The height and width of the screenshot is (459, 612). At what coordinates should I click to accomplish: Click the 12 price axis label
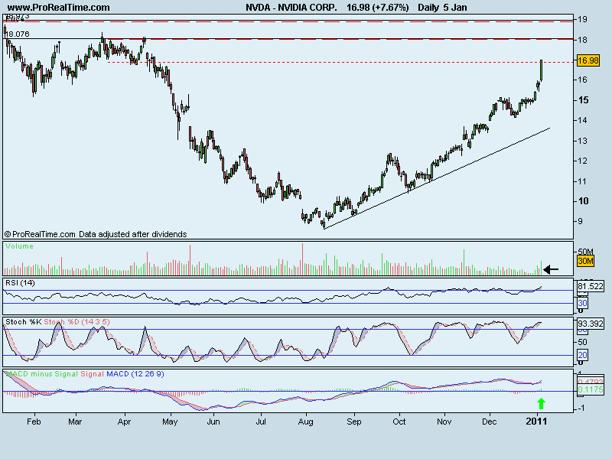[583, 161]
